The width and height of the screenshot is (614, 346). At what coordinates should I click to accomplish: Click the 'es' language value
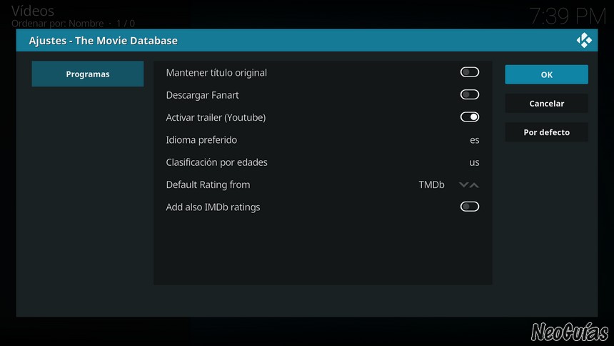coord(474,140)
